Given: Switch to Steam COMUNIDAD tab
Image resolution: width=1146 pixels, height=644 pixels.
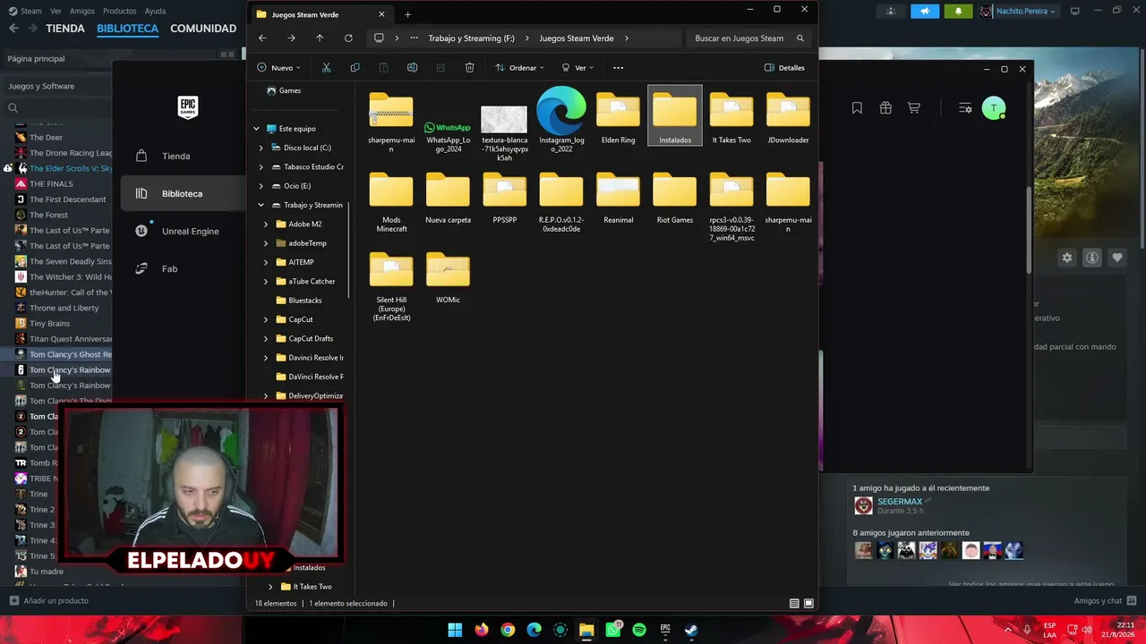Looking at the screenshot, I should point(203,29).
